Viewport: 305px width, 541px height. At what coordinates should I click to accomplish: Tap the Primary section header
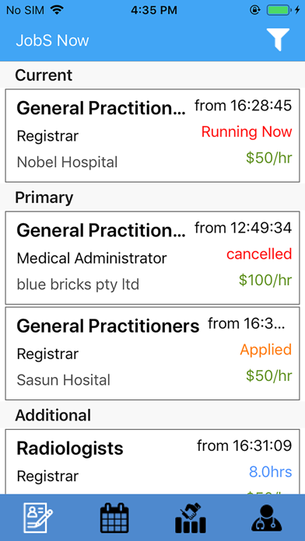pyautogui.click(x=44, y=197)
